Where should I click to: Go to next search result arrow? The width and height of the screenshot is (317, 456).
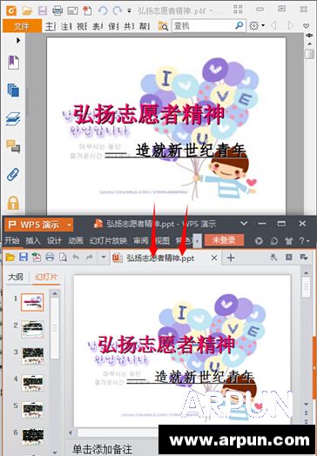290,25
